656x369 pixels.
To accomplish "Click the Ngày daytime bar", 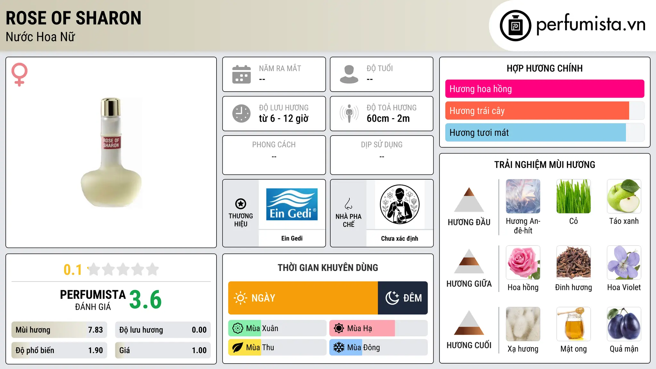I will tap(303, 298).
